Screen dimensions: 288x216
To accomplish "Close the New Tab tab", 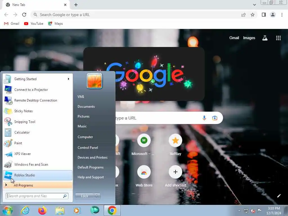I will (x=65, y=5).
